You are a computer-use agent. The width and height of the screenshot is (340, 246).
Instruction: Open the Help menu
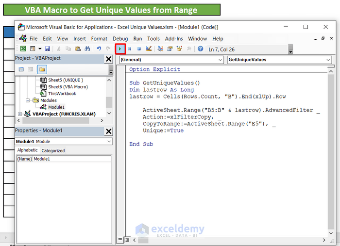(x=218, y=39)
